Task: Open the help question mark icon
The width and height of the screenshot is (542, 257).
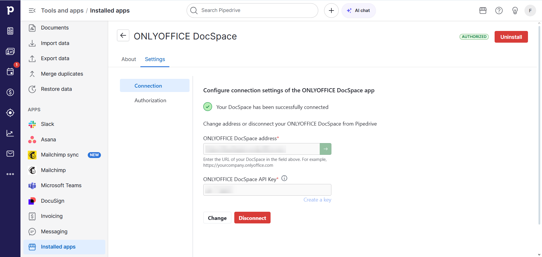Action: pyautogui.click(x=499, y=11)
